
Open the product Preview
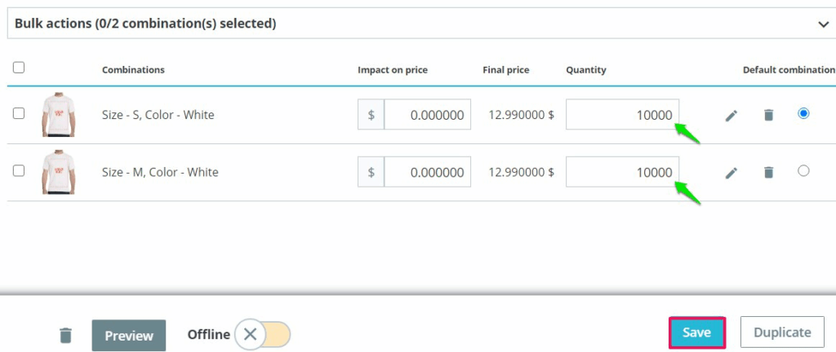129,336
